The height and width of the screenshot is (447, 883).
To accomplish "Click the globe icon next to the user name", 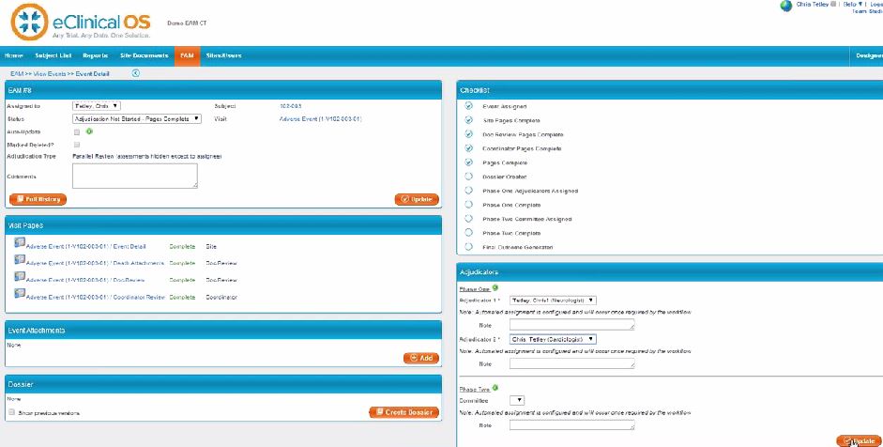I will click(x=786, y=5).
